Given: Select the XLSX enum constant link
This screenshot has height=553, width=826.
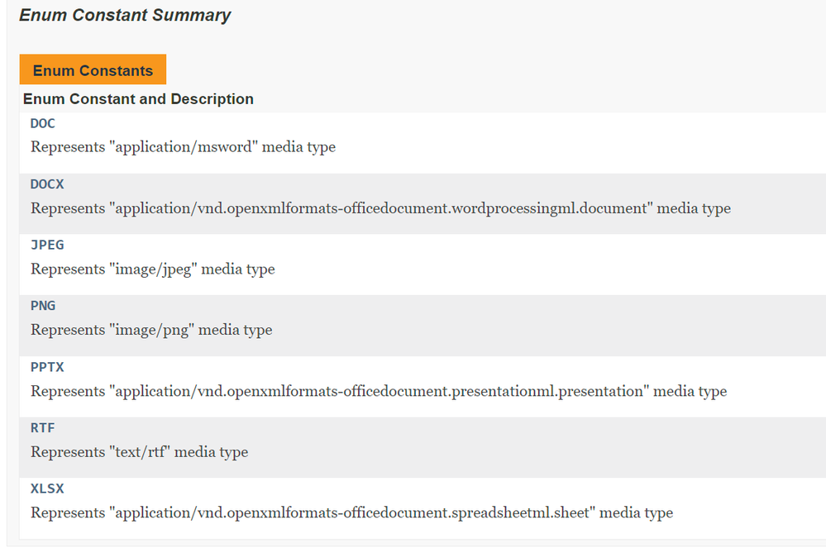Looking at the screenshot, I should tap(47, 489).
